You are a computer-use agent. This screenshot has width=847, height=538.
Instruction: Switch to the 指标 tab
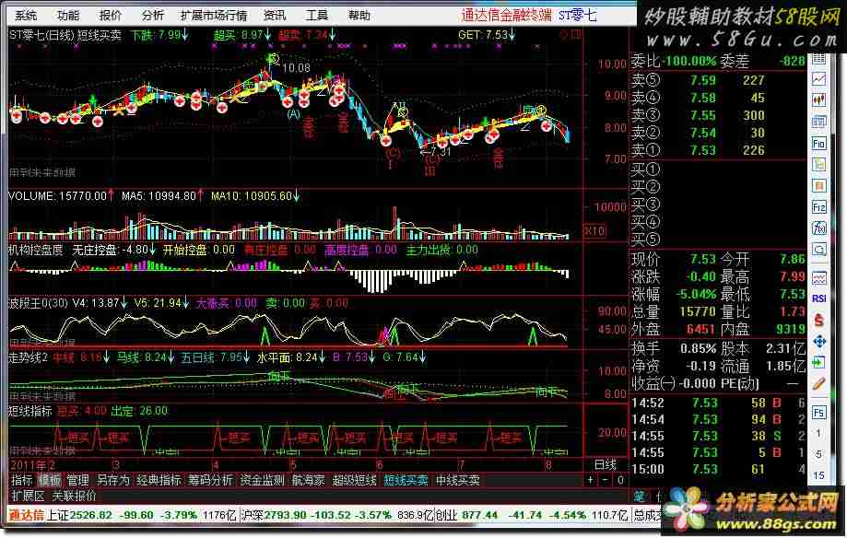[22, 480]
